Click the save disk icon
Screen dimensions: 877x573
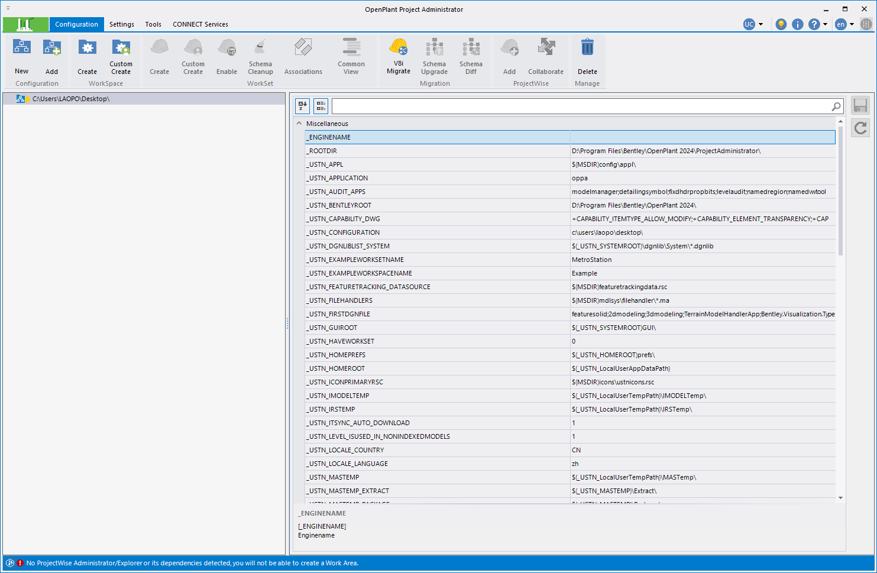[860, 106]
